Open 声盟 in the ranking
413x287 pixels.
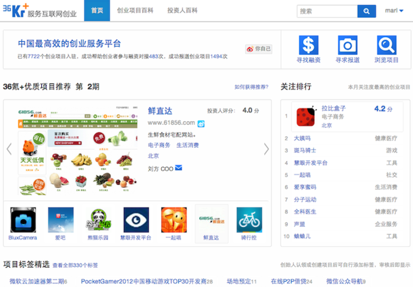click(299, 224)
